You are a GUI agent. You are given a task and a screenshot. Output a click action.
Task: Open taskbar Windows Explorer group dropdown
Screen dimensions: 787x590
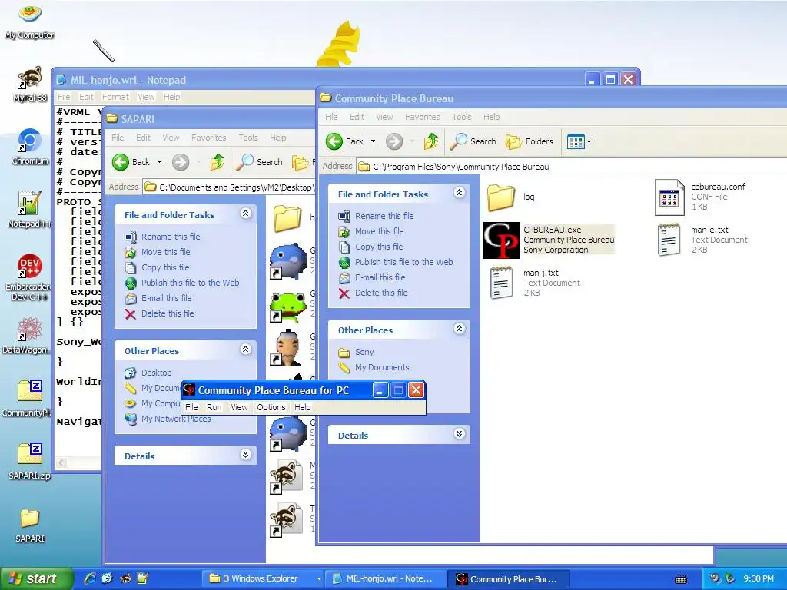tap(319, 579)
